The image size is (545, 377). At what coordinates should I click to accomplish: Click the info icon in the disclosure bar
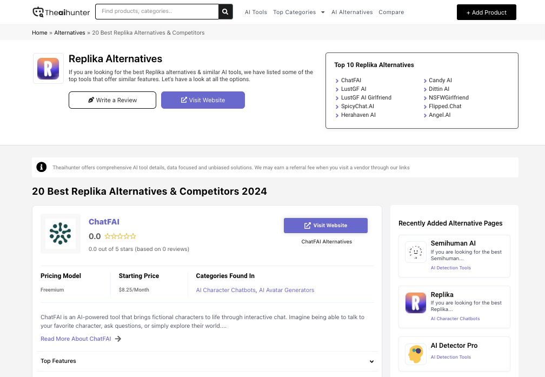click(x=41, y=167)
